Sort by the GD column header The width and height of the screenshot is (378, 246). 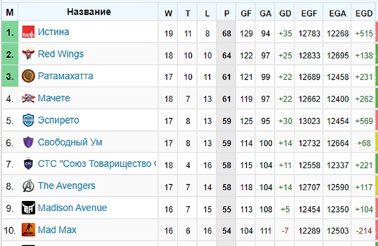tap(285, 13)
